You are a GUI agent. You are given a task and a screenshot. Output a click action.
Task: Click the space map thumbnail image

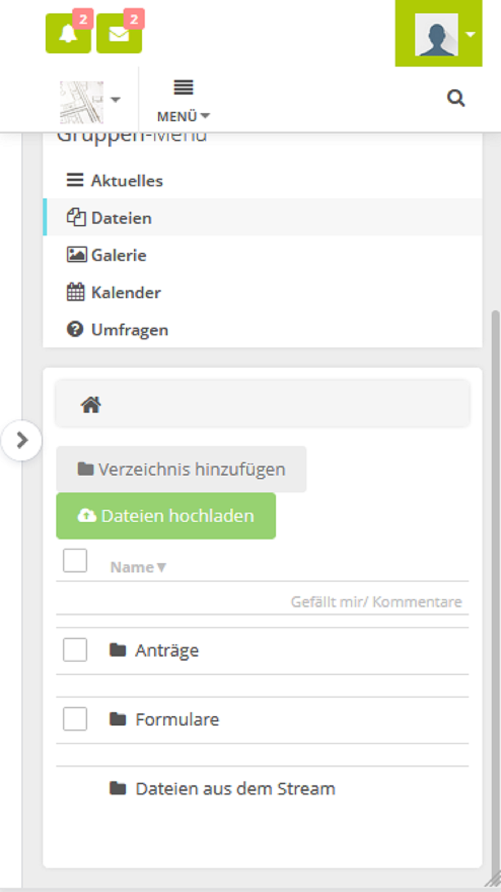click(82, 102)
